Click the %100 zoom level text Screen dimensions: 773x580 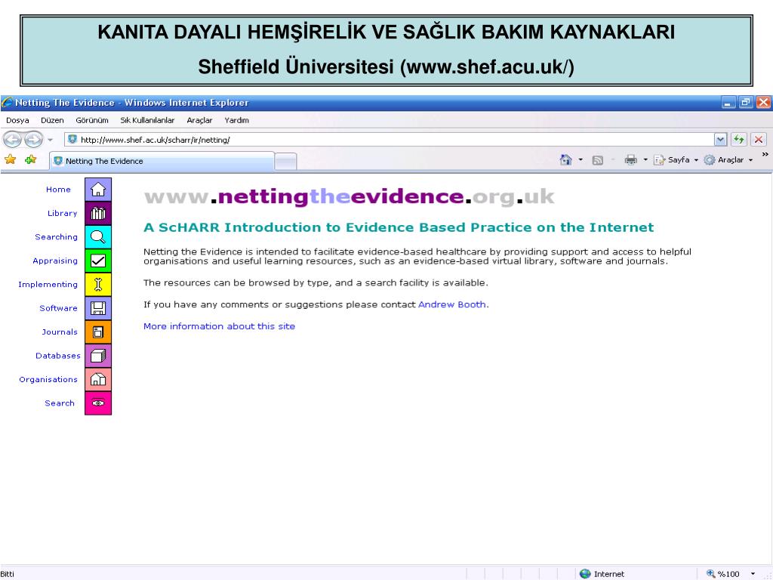tap(728, 574)
